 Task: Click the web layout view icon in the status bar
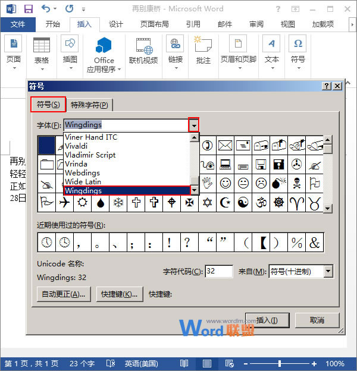pyautogui.click(x=230, y=363)
